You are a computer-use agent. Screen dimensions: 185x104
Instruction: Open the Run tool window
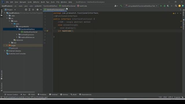(23, 94)
